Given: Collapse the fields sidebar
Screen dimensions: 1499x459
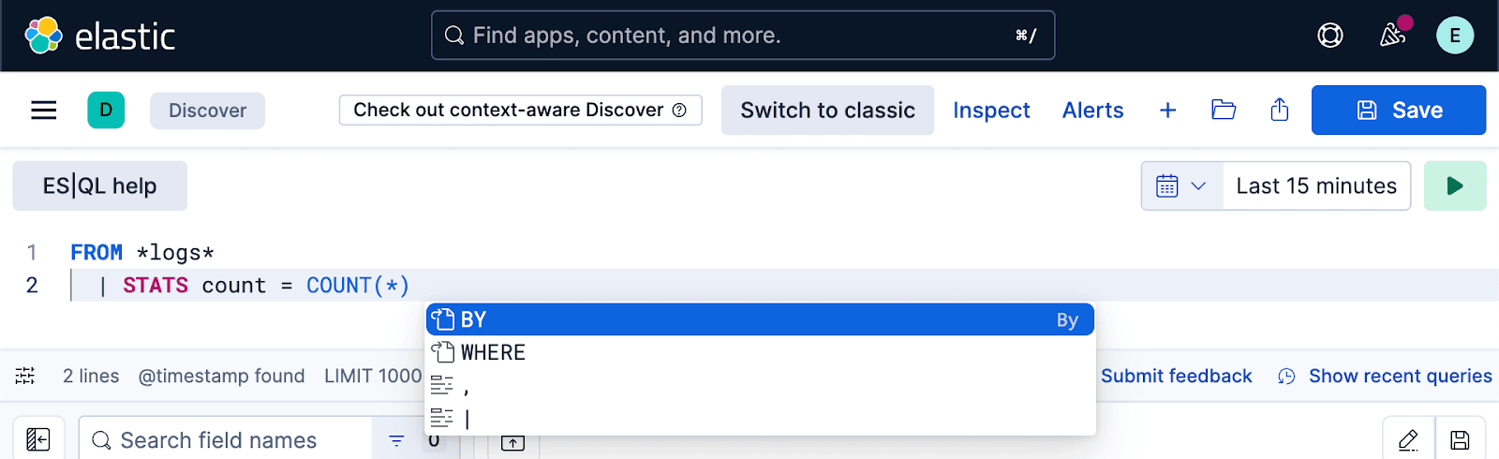Looking at the screenshot, I should coord(38,439).
